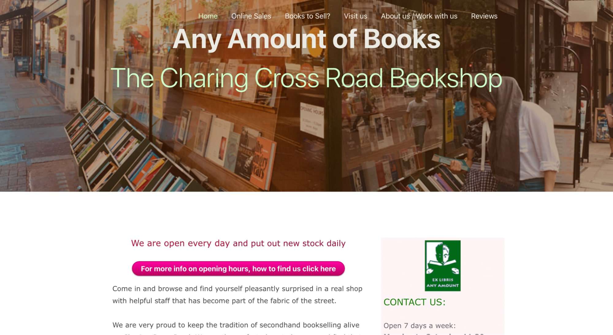Image resolution: width=613 pixels, height=335 pixels.
Task: Go to the Reviews page
Action: click(484, 16)
